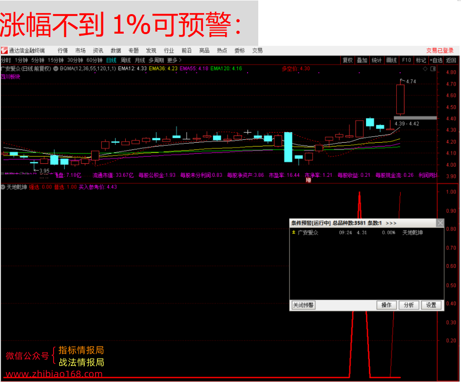Open 多周期 multi-period view

click(x=156, y=60)
